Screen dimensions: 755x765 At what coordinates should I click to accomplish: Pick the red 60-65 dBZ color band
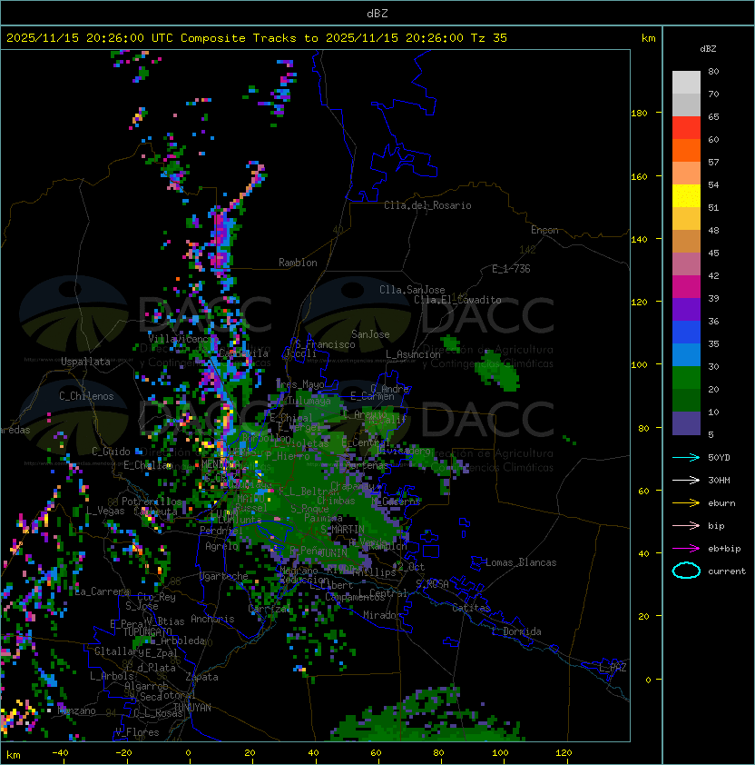686,128
